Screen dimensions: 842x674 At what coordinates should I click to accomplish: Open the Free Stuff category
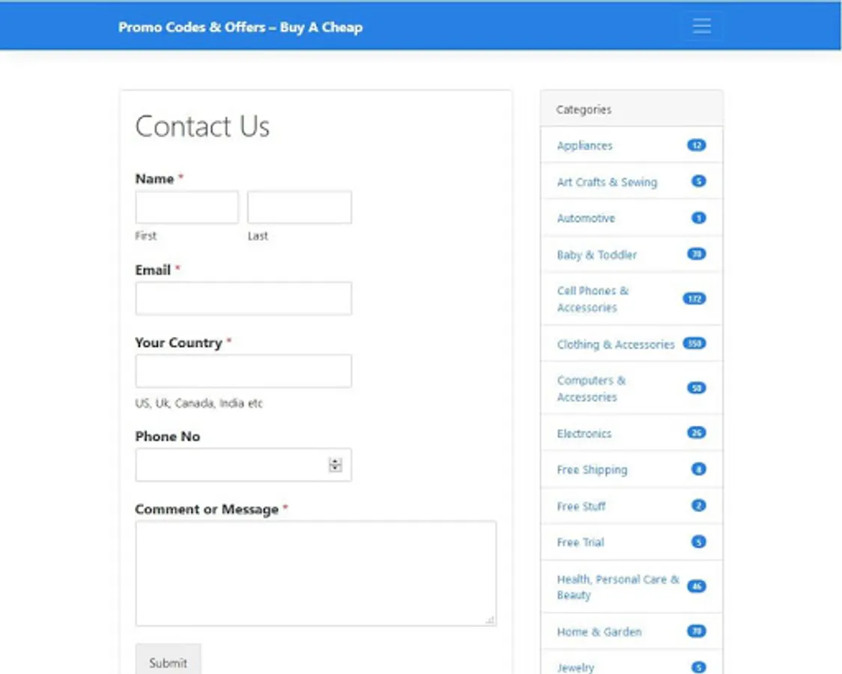pyautogui.click(x=581, y=506)
